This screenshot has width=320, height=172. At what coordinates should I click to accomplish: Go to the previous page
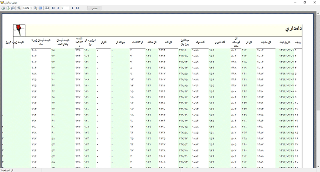pyautogui.click(x=58, y=8)
